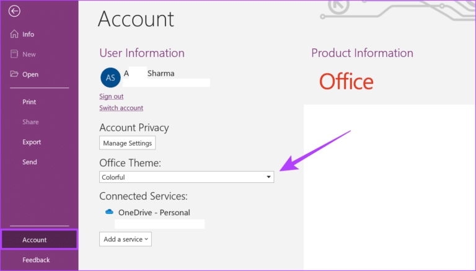476x271 pixels.
Task: Click the Office logo text
Action: 346,81
